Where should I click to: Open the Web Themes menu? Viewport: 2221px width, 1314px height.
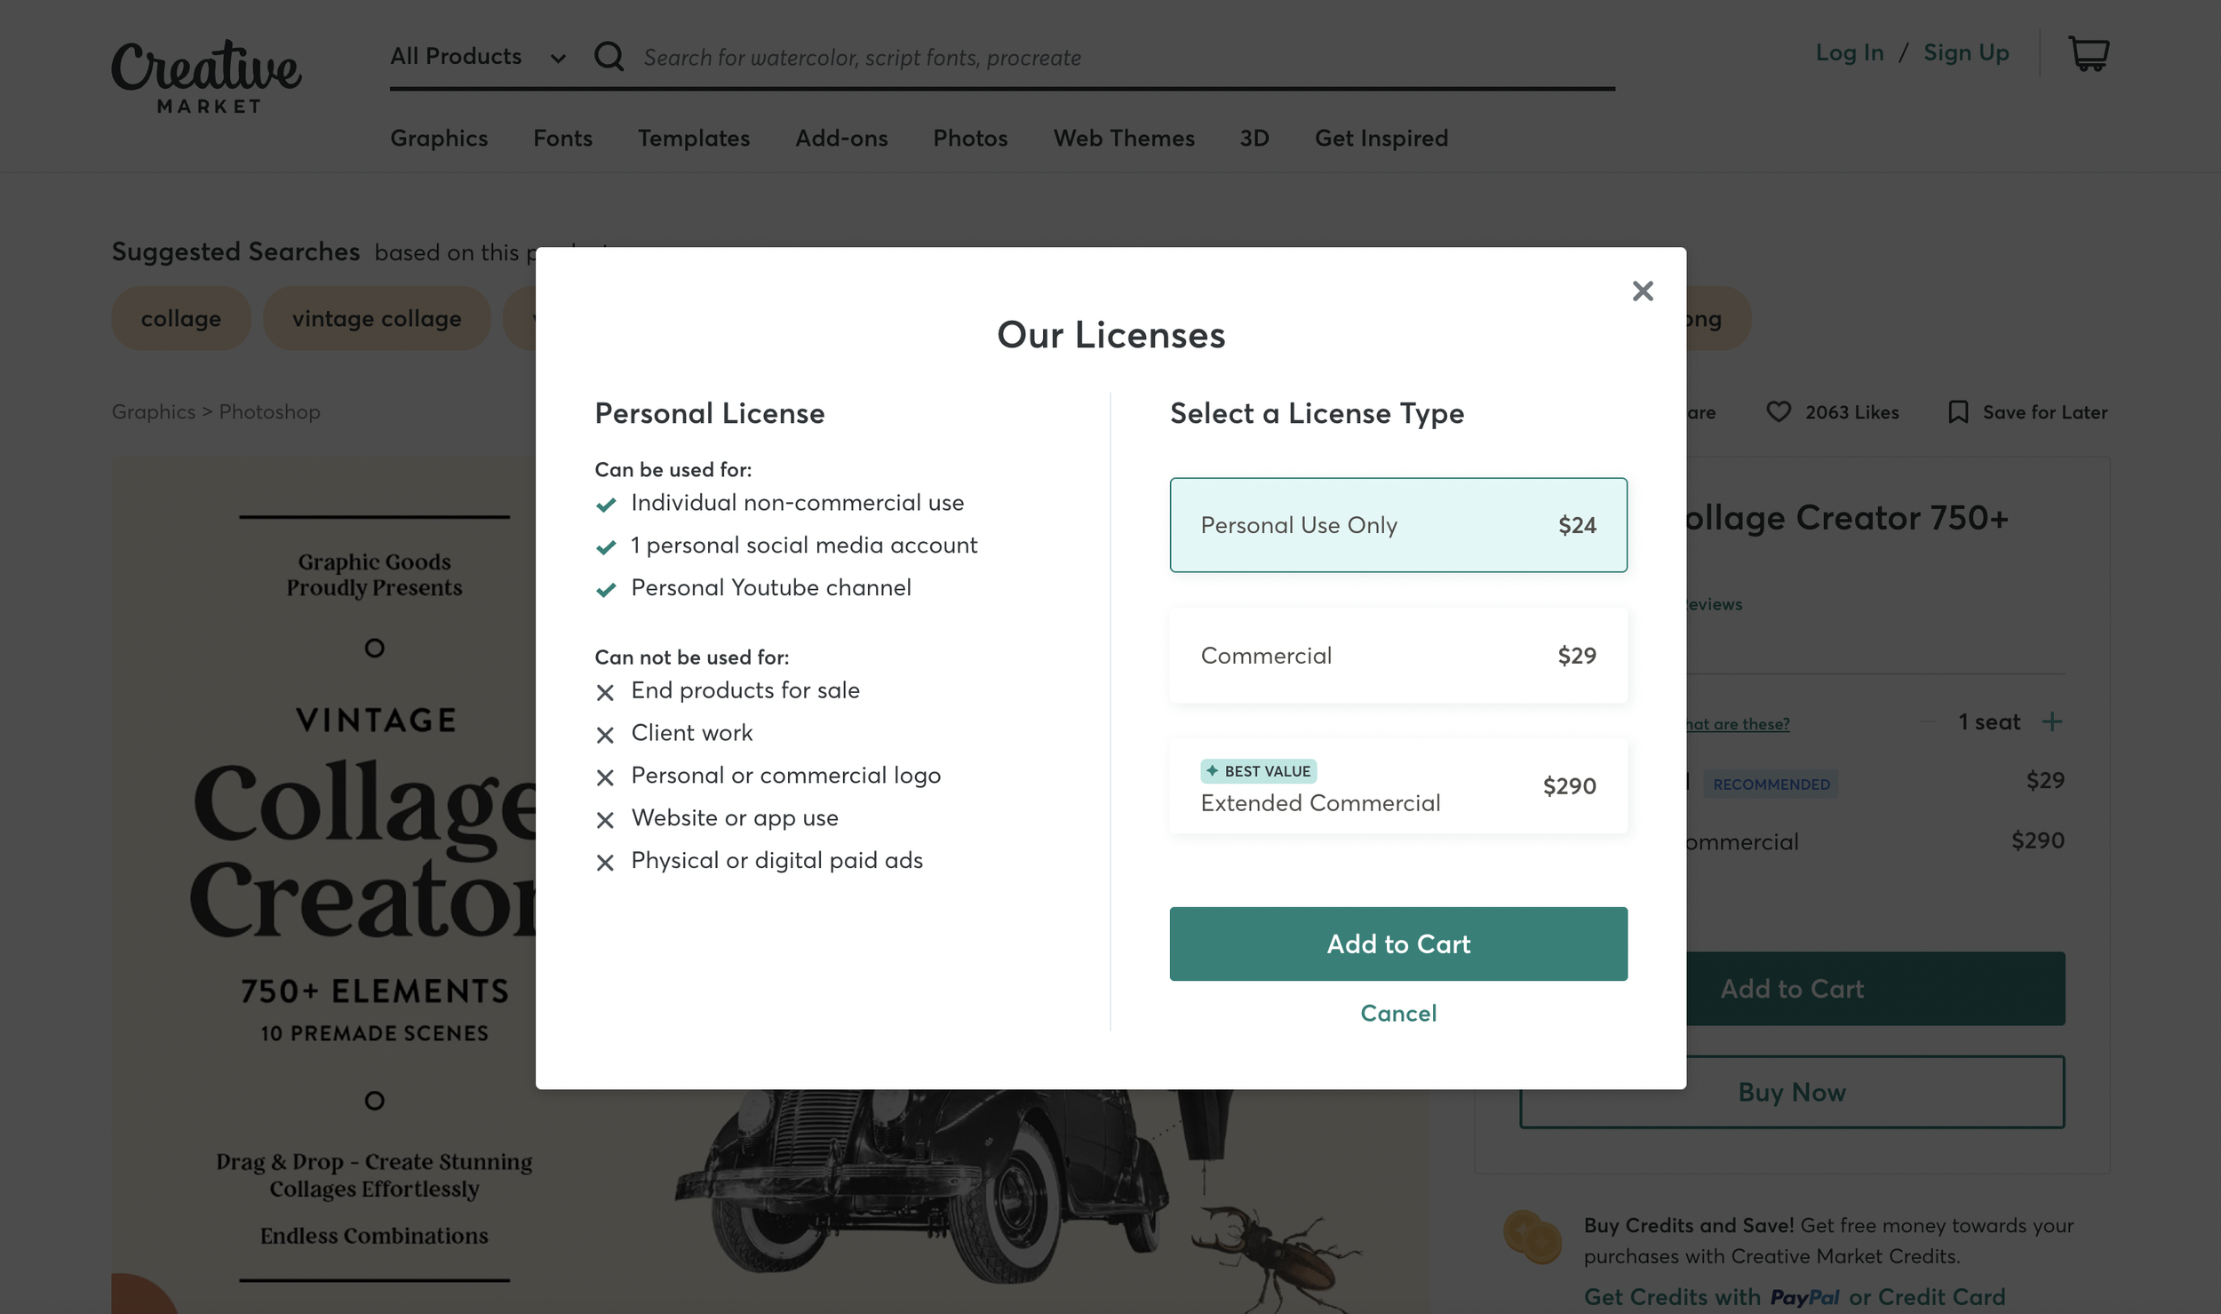point(1123,139)
